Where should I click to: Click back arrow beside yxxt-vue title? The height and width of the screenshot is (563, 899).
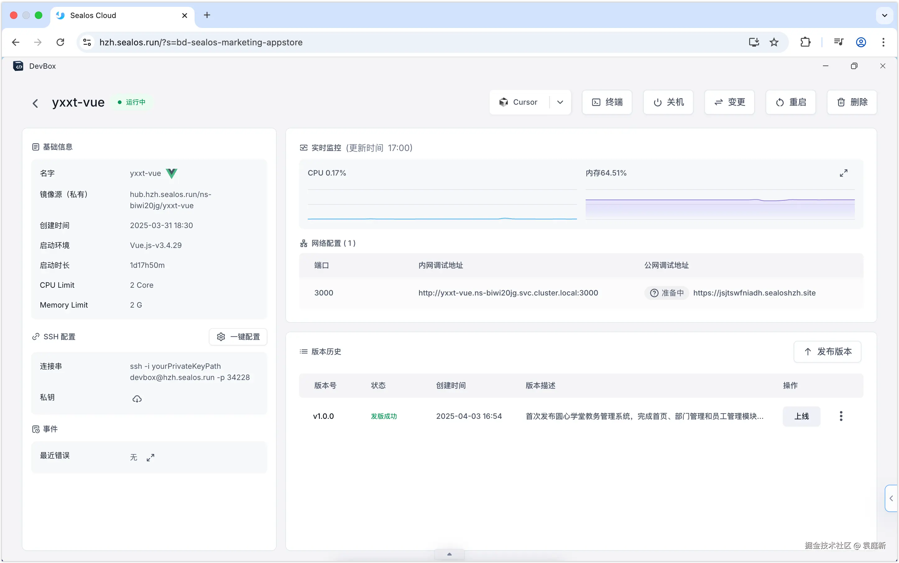[35, 103]
